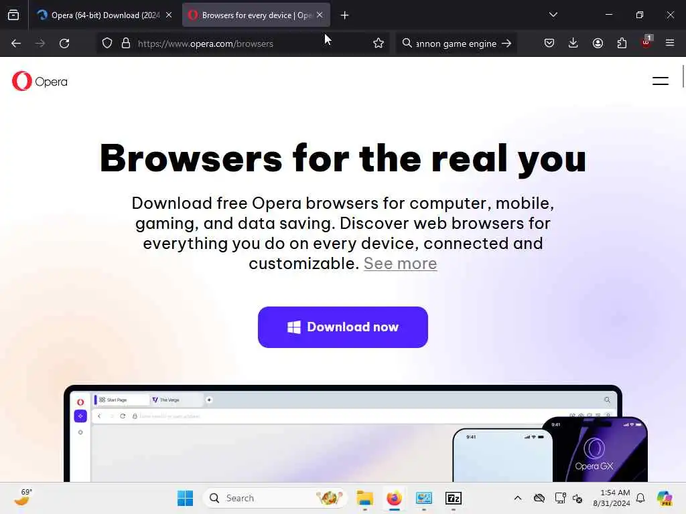Open uBlock Origin extension popup
Image resolution: width=686 pixels, height=514 pixels.
646,42
